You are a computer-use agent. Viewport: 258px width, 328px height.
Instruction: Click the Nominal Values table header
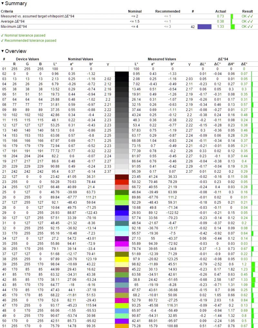tap(80, 59)
